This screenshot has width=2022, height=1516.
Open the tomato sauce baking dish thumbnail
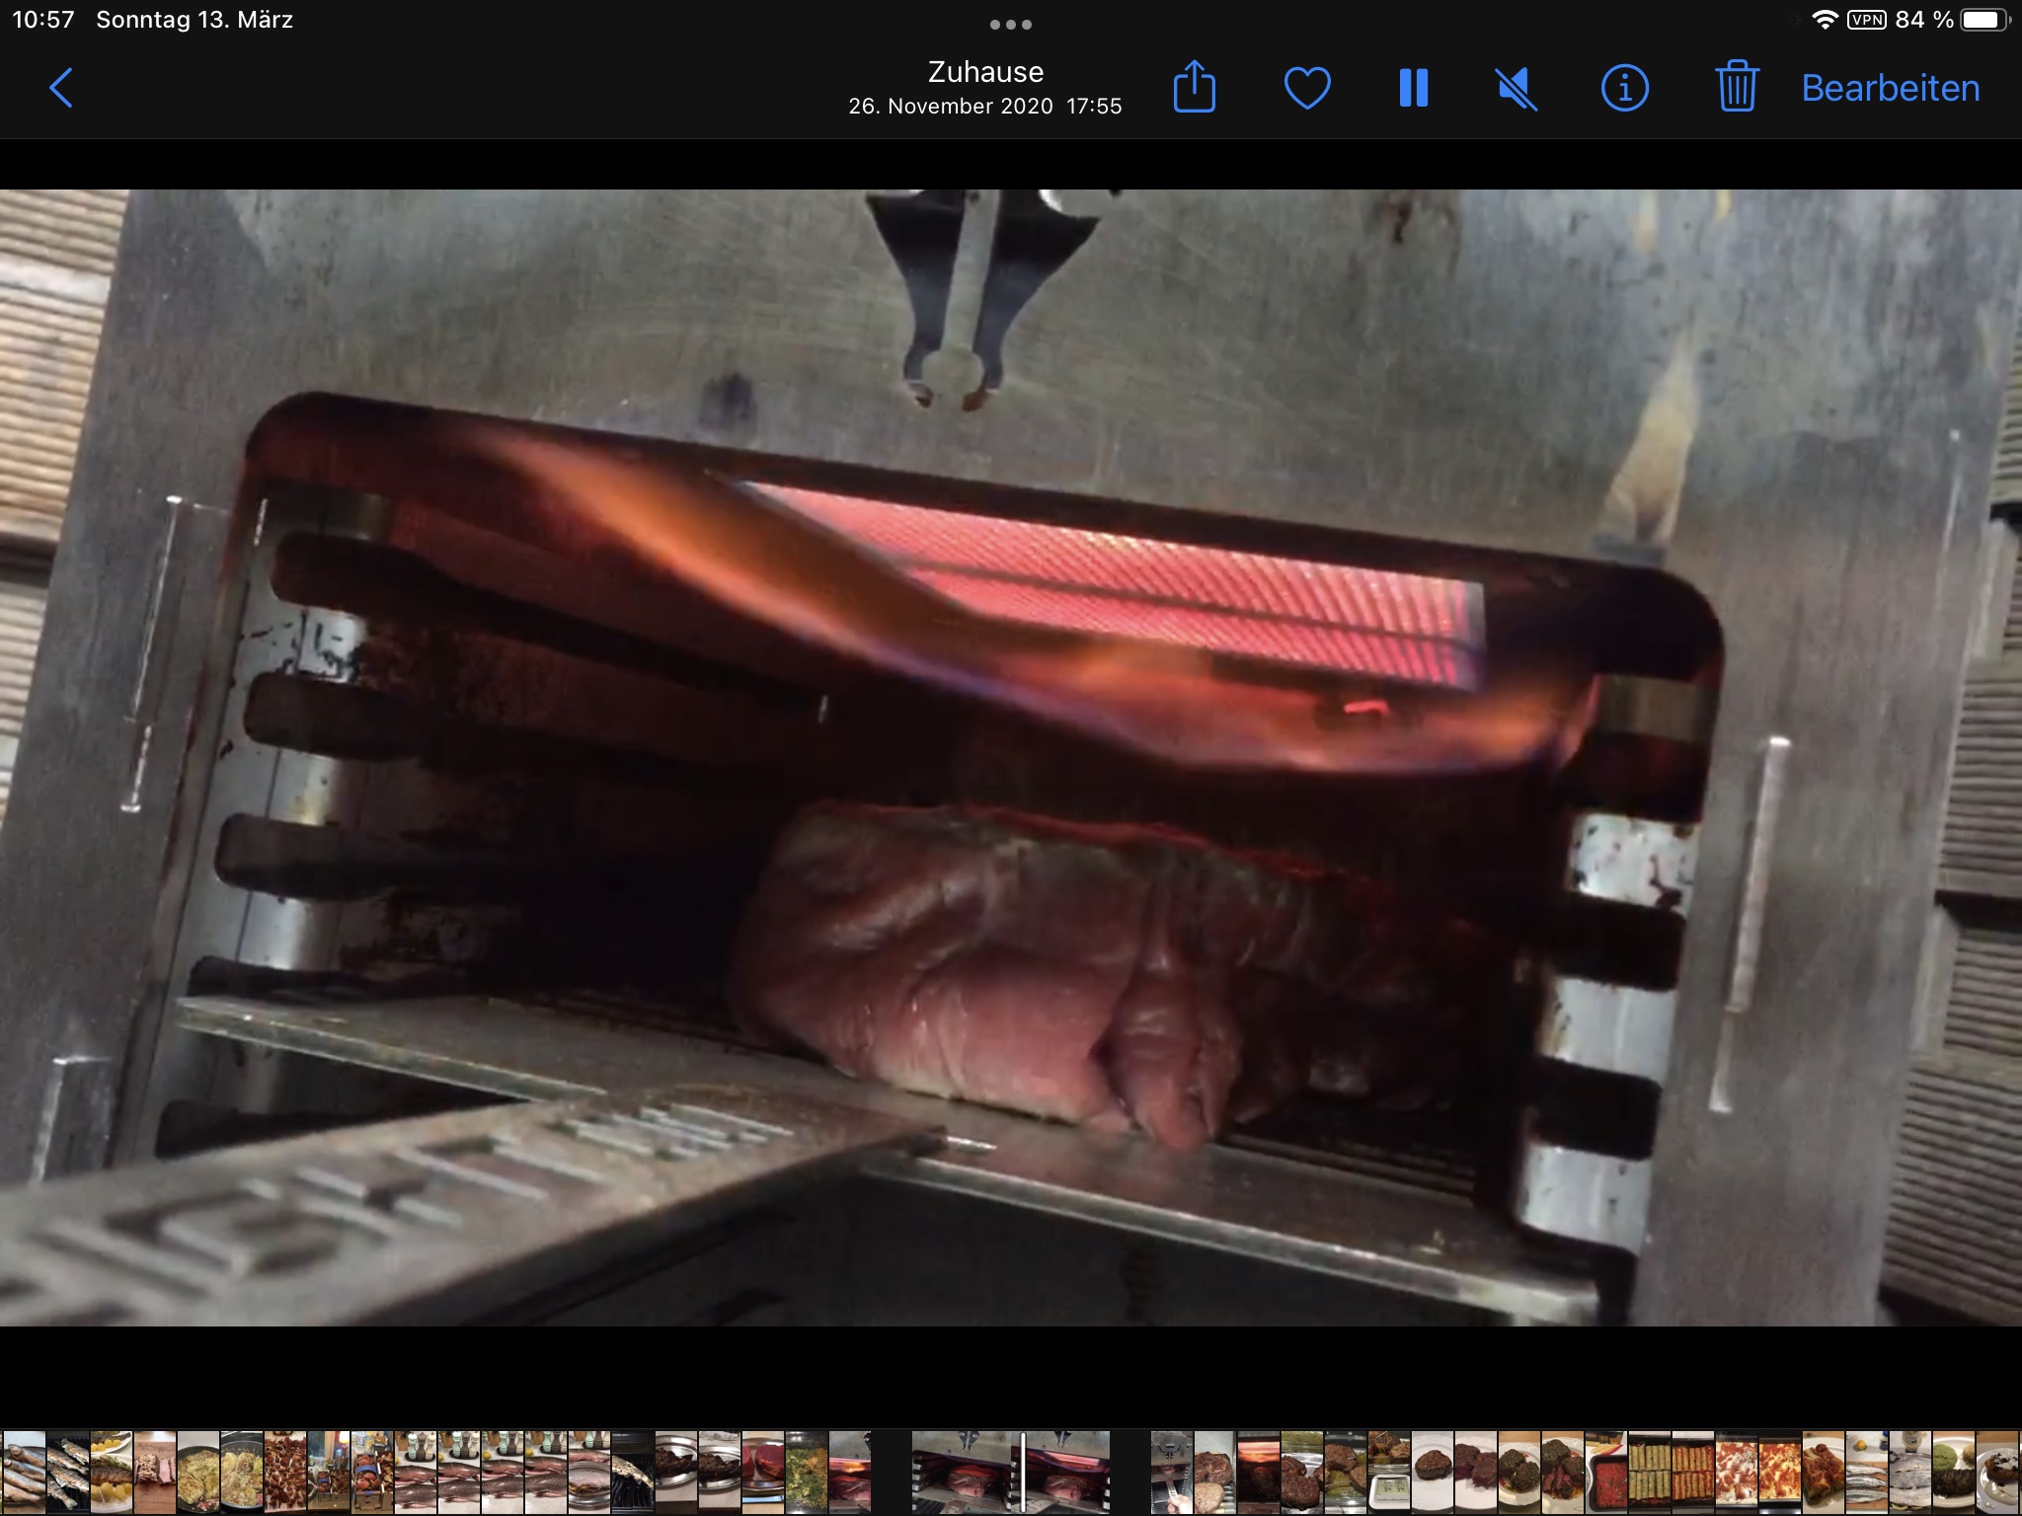[1606, 1472]
